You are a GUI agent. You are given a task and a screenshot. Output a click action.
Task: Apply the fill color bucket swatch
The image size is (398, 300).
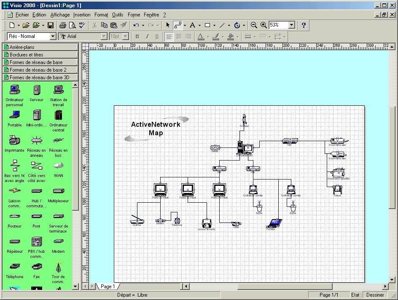(231, 37)
